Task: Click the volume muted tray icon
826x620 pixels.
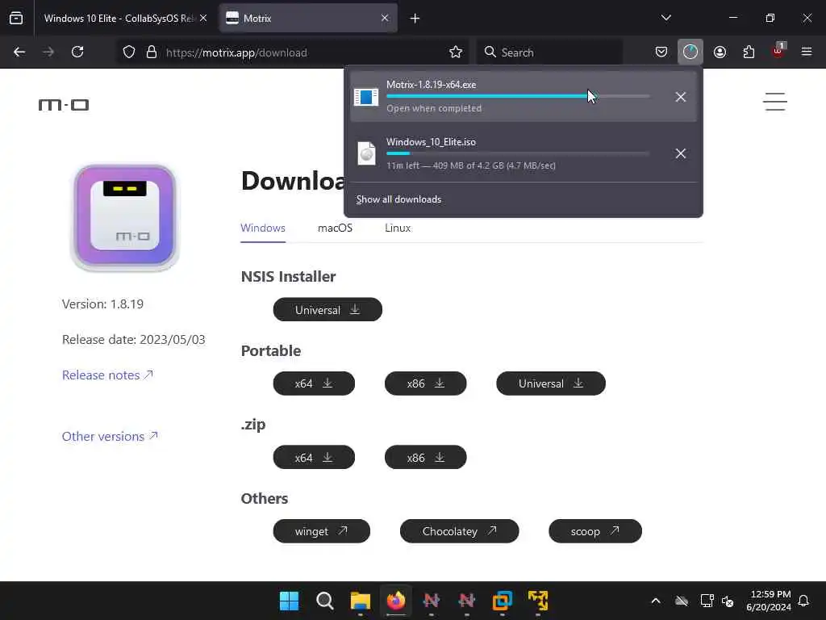Action: (x=728, y=601)
